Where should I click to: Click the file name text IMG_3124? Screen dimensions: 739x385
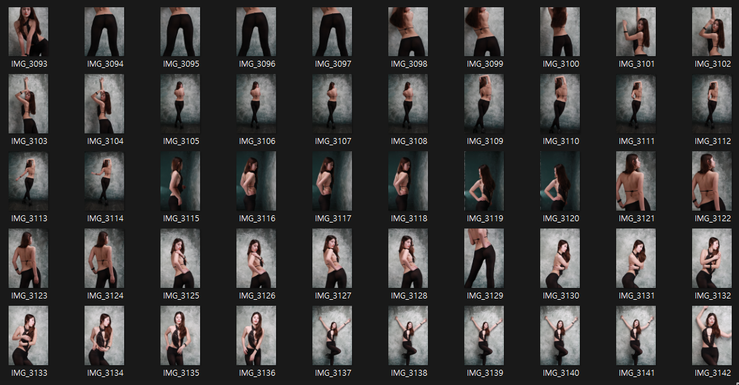[x=105, y=296]
